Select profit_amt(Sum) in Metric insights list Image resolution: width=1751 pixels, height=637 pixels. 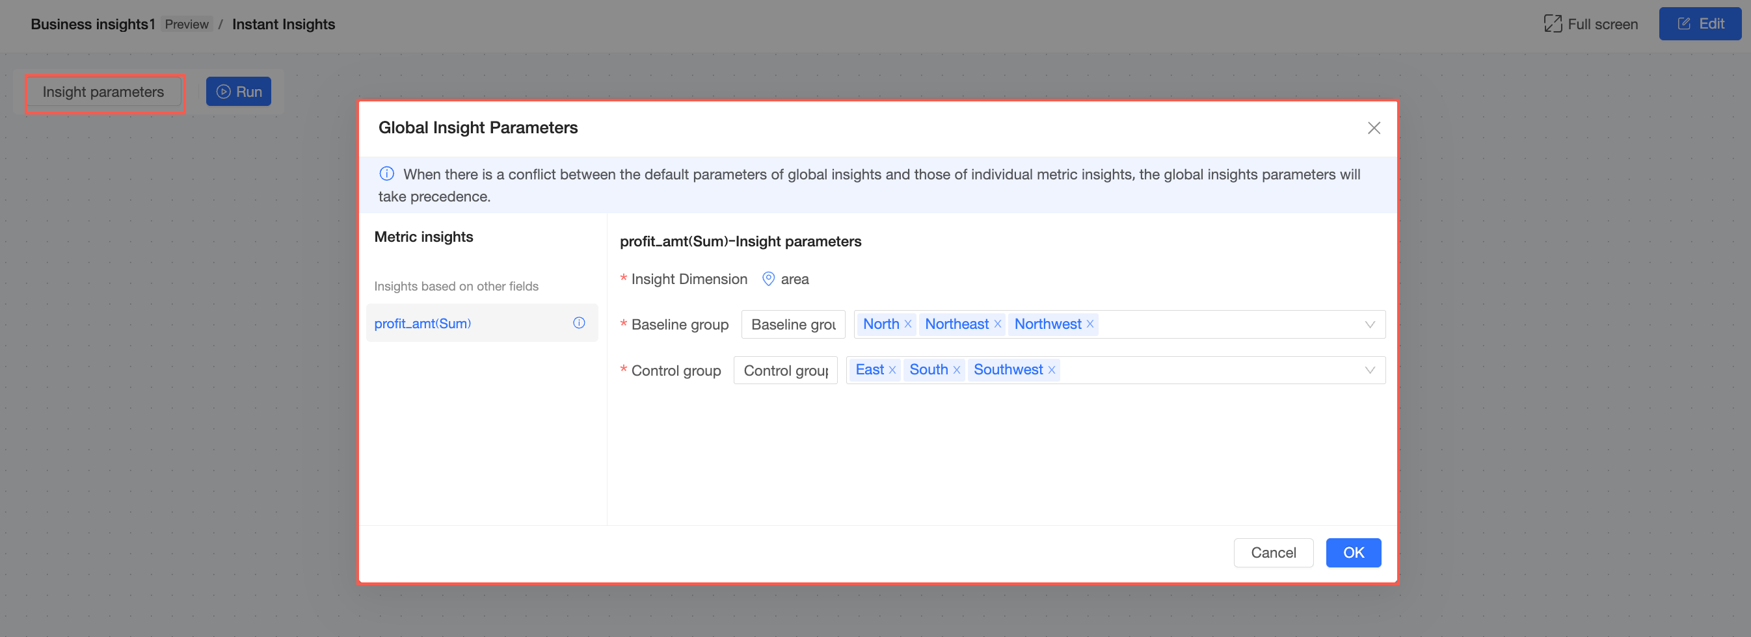[422, 323]
